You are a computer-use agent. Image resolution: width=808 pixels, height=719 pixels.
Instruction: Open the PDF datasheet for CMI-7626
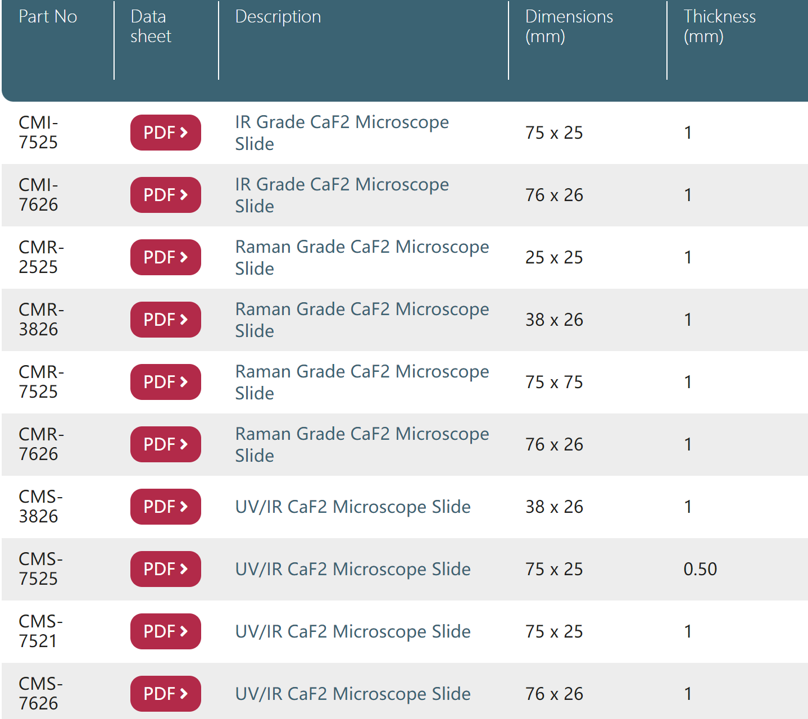click(165, 195)
